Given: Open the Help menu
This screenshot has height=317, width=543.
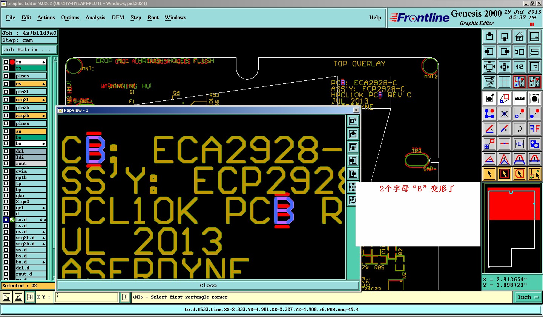Looking at the screenshot, I should point(375,17).
